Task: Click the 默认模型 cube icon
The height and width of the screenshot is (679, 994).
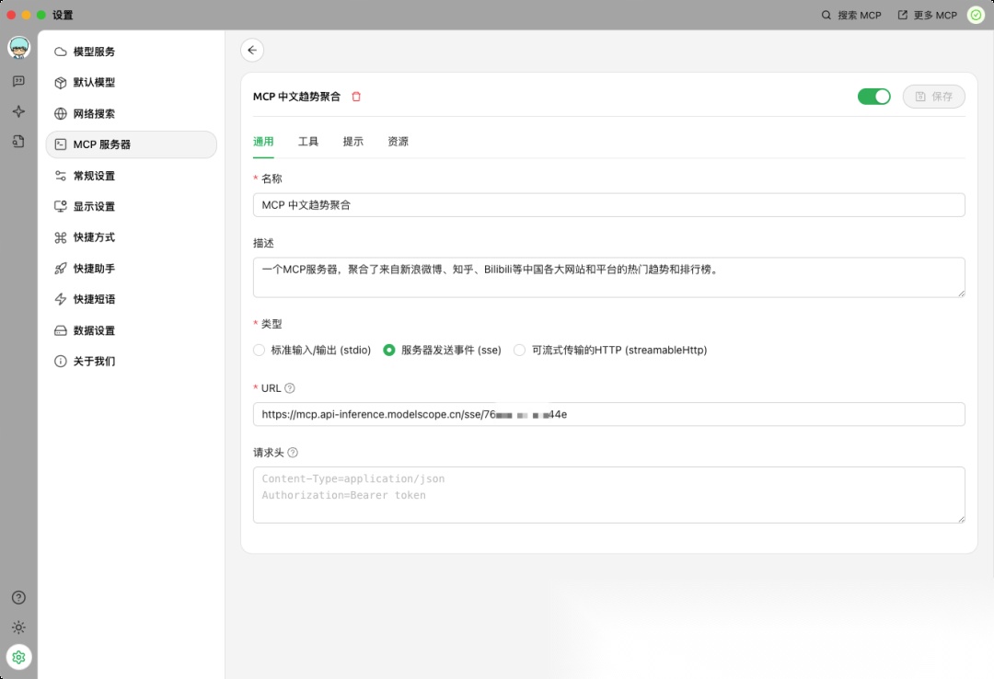Action: coord(60,83)
